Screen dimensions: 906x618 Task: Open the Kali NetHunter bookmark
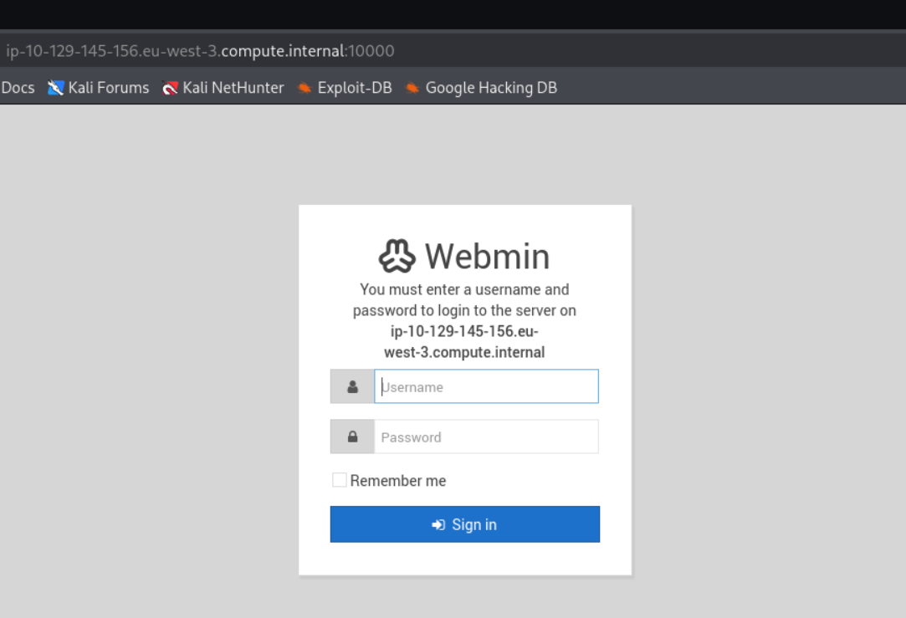coord(223,88)
